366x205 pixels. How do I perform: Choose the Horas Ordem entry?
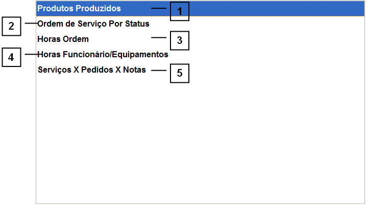(63, 39)
